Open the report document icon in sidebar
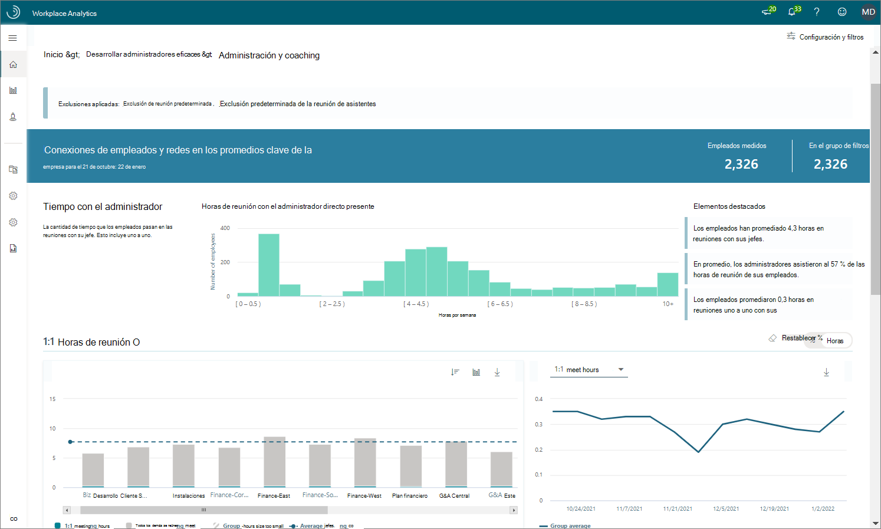The image size is (881, 529). coord(13,248)
